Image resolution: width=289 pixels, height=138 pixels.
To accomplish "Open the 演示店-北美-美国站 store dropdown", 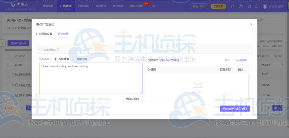I will pyautogui.click(x=18, y=21).
